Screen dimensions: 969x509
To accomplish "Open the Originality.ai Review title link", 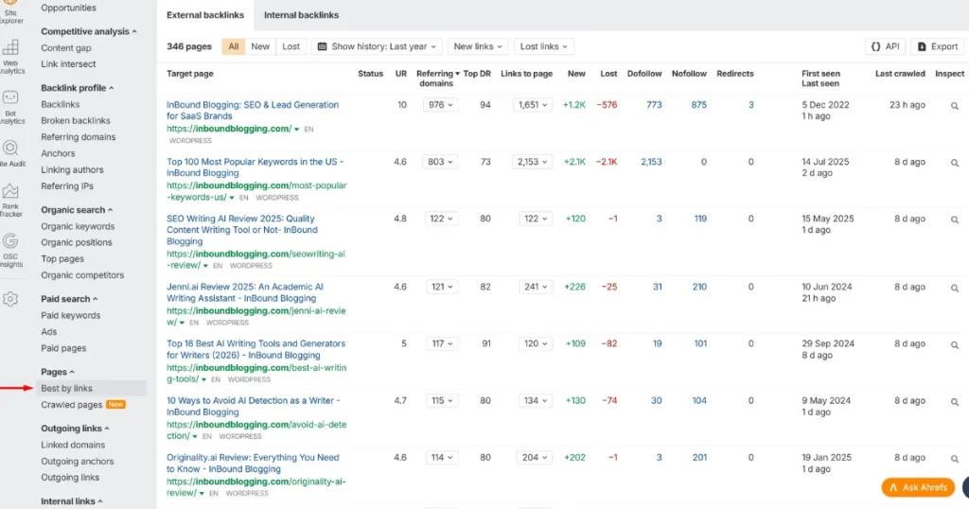I will (x=253, y=464).
